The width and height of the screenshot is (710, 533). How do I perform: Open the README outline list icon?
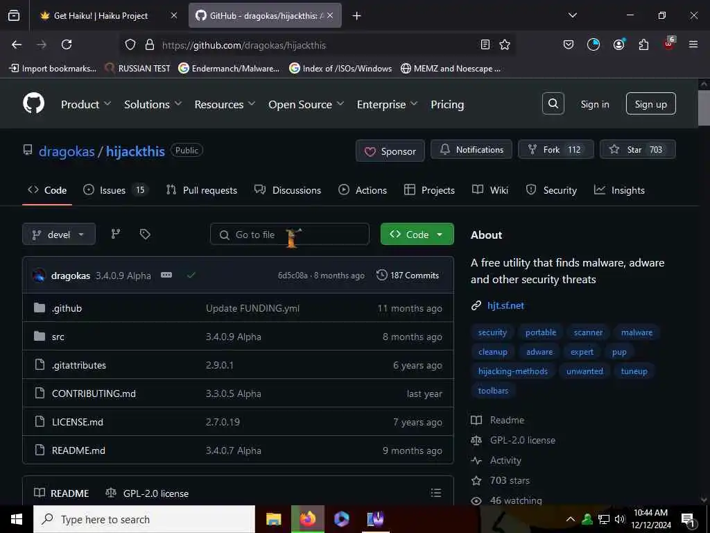436,493
